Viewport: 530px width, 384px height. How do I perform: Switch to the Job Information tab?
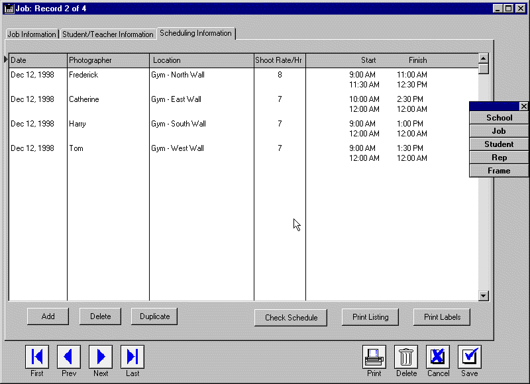point(32,34)
